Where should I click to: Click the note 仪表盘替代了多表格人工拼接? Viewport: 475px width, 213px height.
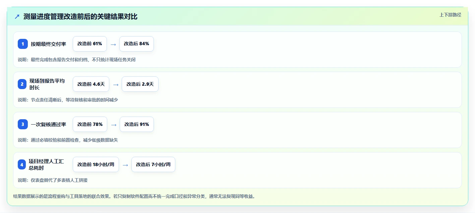pyautogui.click(x=53, y=180)
